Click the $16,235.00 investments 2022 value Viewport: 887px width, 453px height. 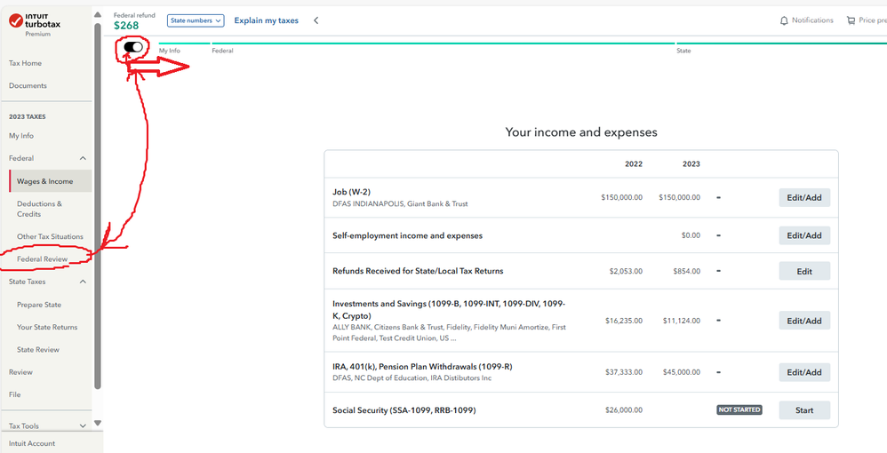pyautogui.click(x=624, y=321)
